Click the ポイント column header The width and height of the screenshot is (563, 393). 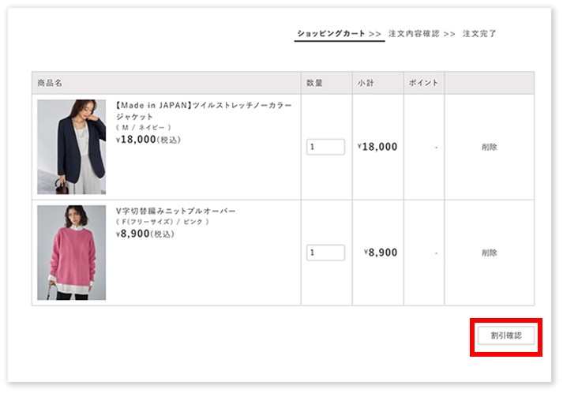coord(423,83)
